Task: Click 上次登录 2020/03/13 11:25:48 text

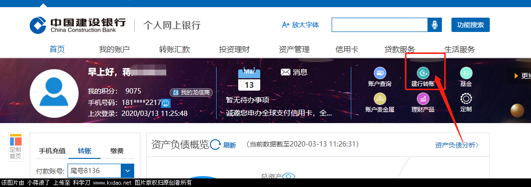Action: [x=138, y=114]
